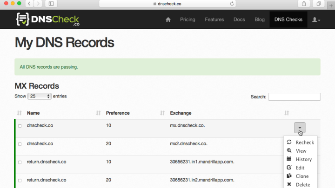Sort table by Preference header

pos(118,113)
